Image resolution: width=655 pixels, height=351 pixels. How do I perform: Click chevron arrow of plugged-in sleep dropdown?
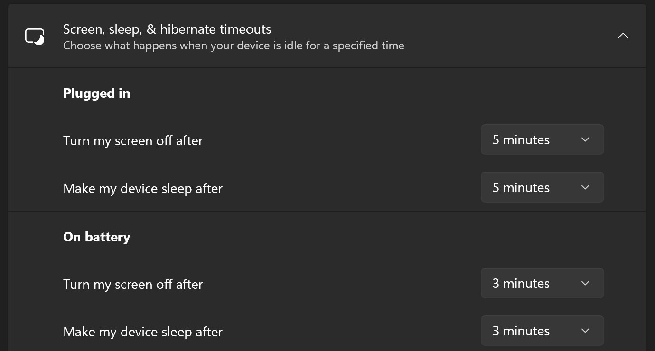pos(585,188)
